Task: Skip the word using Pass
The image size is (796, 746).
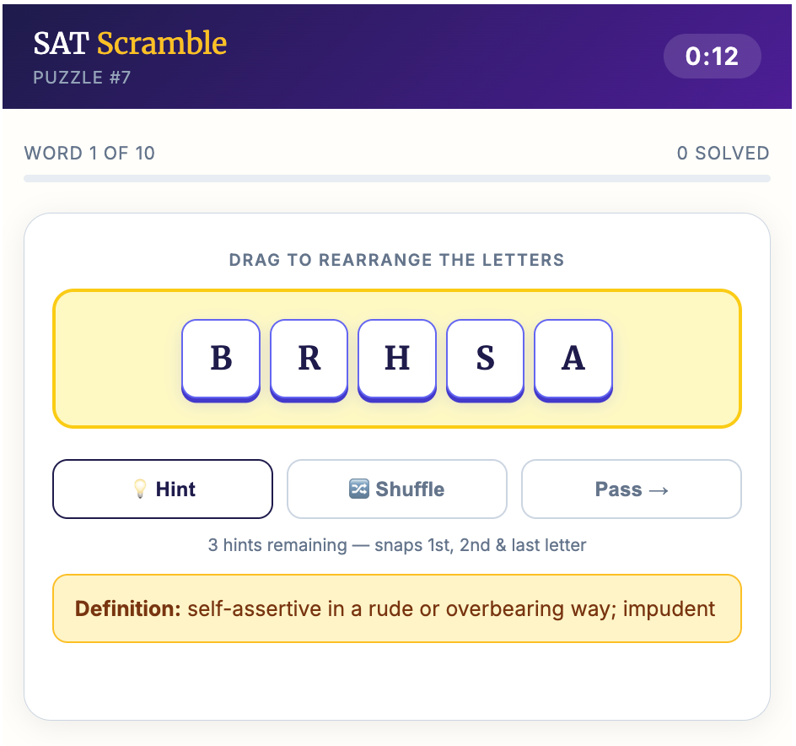Action: [631, 489]
